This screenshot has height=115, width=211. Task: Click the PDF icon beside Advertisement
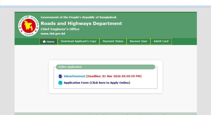(60, 76)
